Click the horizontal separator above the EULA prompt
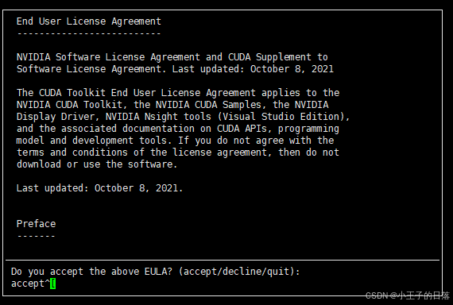The height and width of the screenshot is (305, 453). click(x=223, y=260)
